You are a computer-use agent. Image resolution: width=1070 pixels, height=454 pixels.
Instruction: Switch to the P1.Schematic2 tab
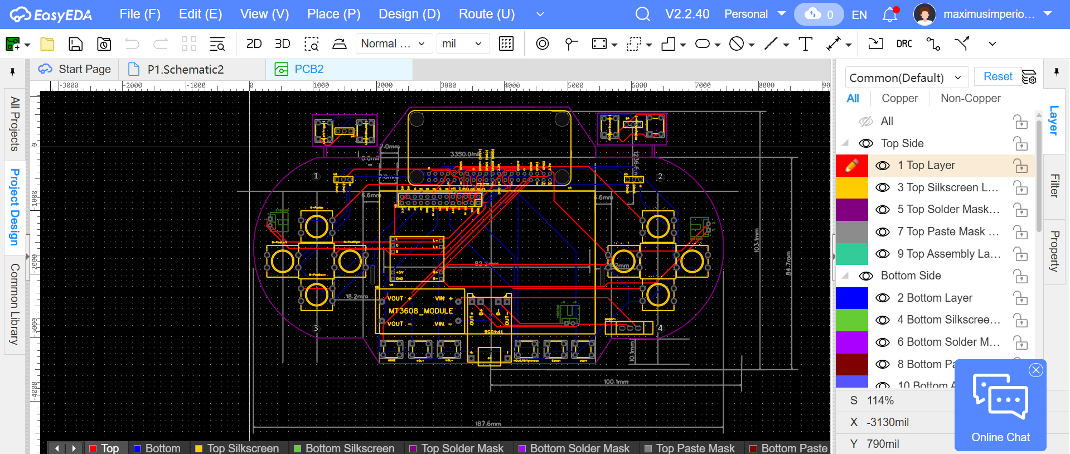pos(185,70)
